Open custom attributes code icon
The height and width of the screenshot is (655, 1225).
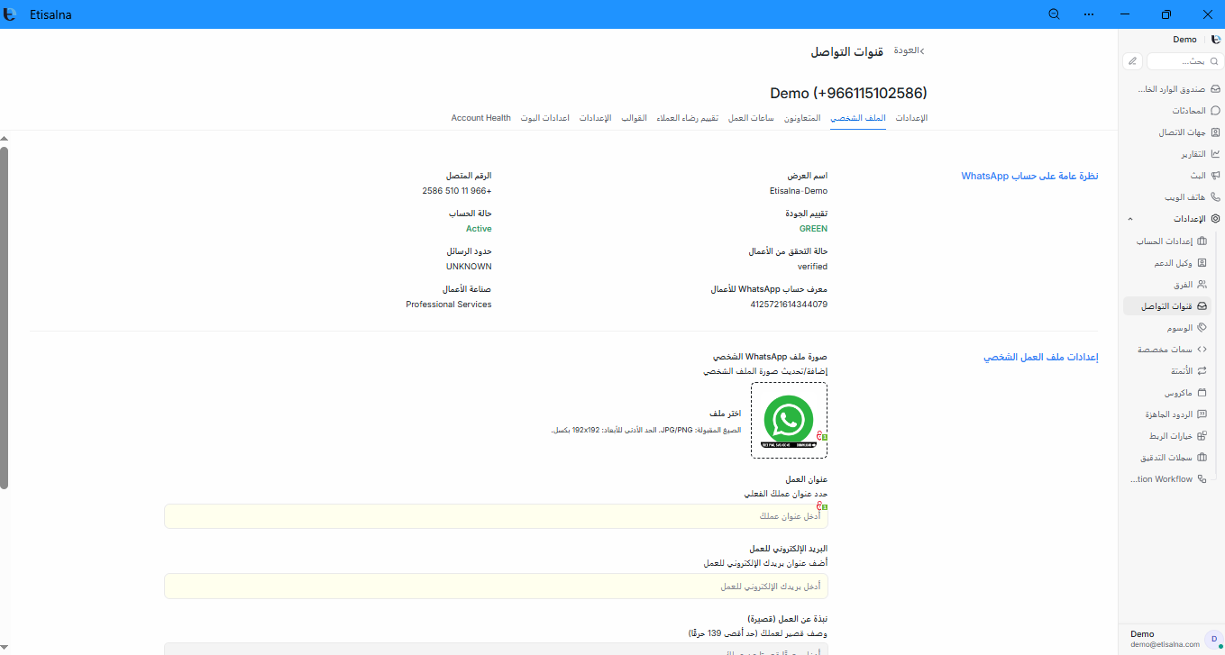pyautogui.click(x=1202, y=350)
